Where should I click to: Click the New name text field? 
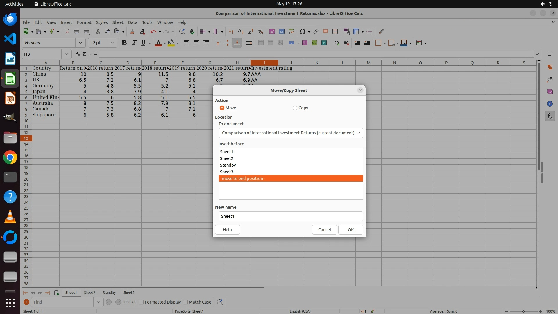[291, 216]
